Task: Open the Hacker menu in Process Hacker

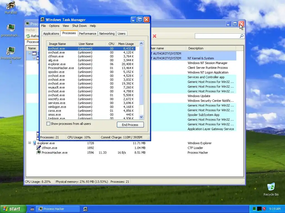Action: pos(30,30)
